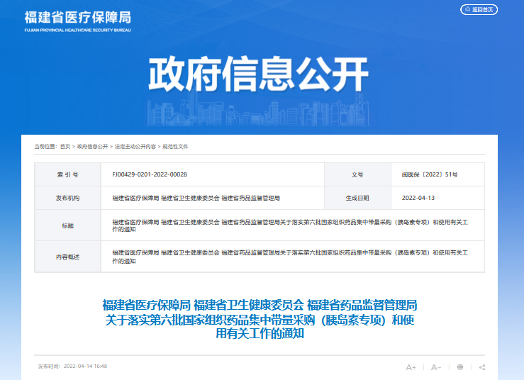Click the 政府信息公开 banner title

coord(258,74)
